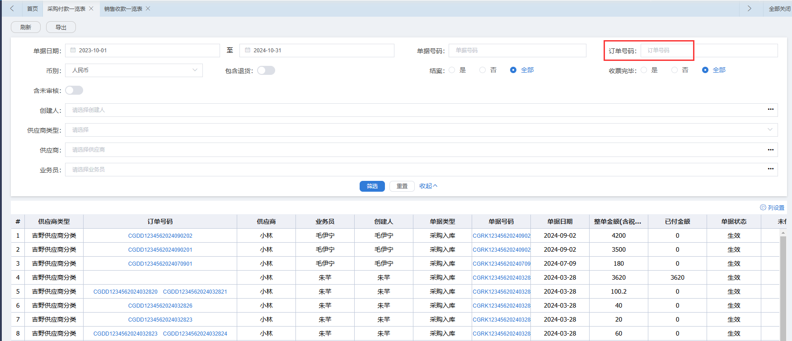This screenshot has height=341, width=792.
Task: Open the 币别 currency dropdown
Action: [x=134, y=70]
